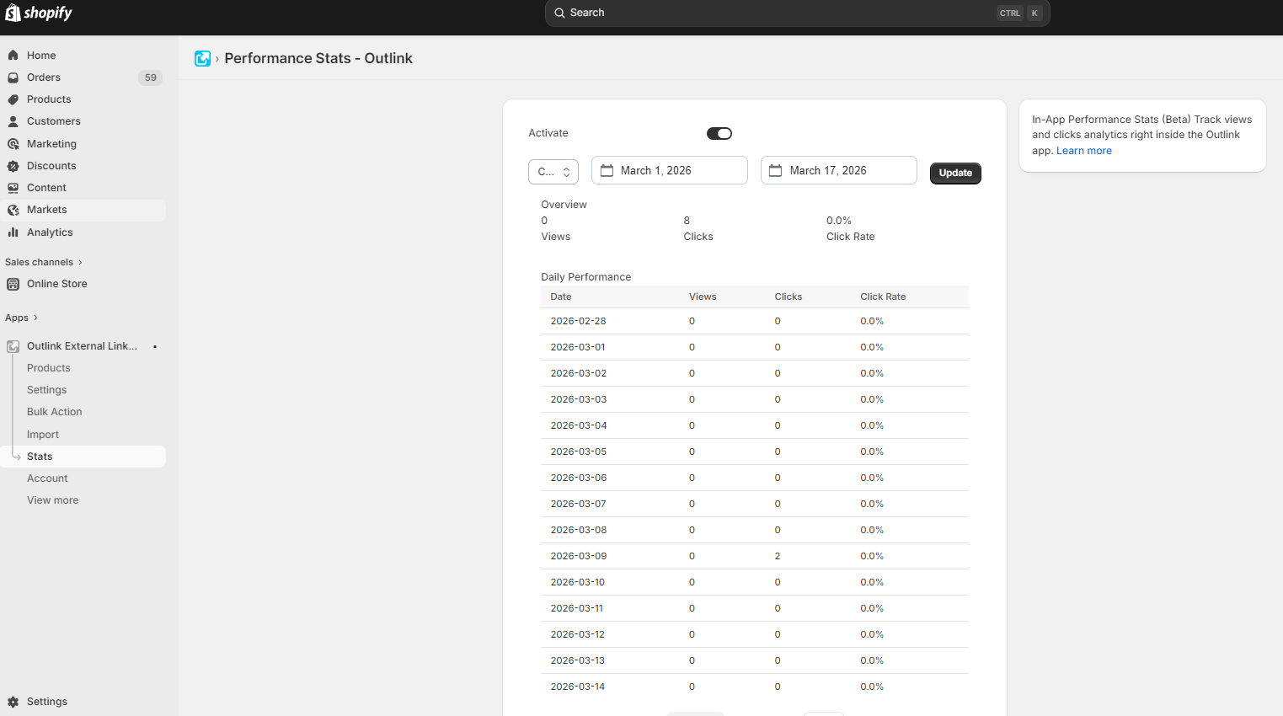Click the Marketing target icon
The width and height of the screenshot is (1283, 716).
point(13,144)
